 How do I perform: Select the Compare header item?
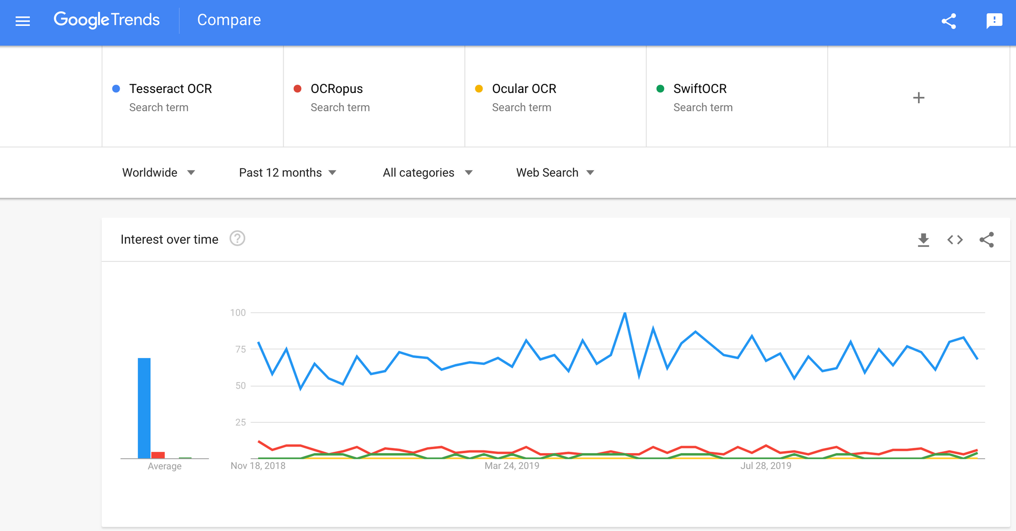(x=229, y=20)
